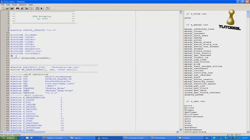Create a new file via toolbar
This screenshot has height=140, width=250.
coord(3,8)
